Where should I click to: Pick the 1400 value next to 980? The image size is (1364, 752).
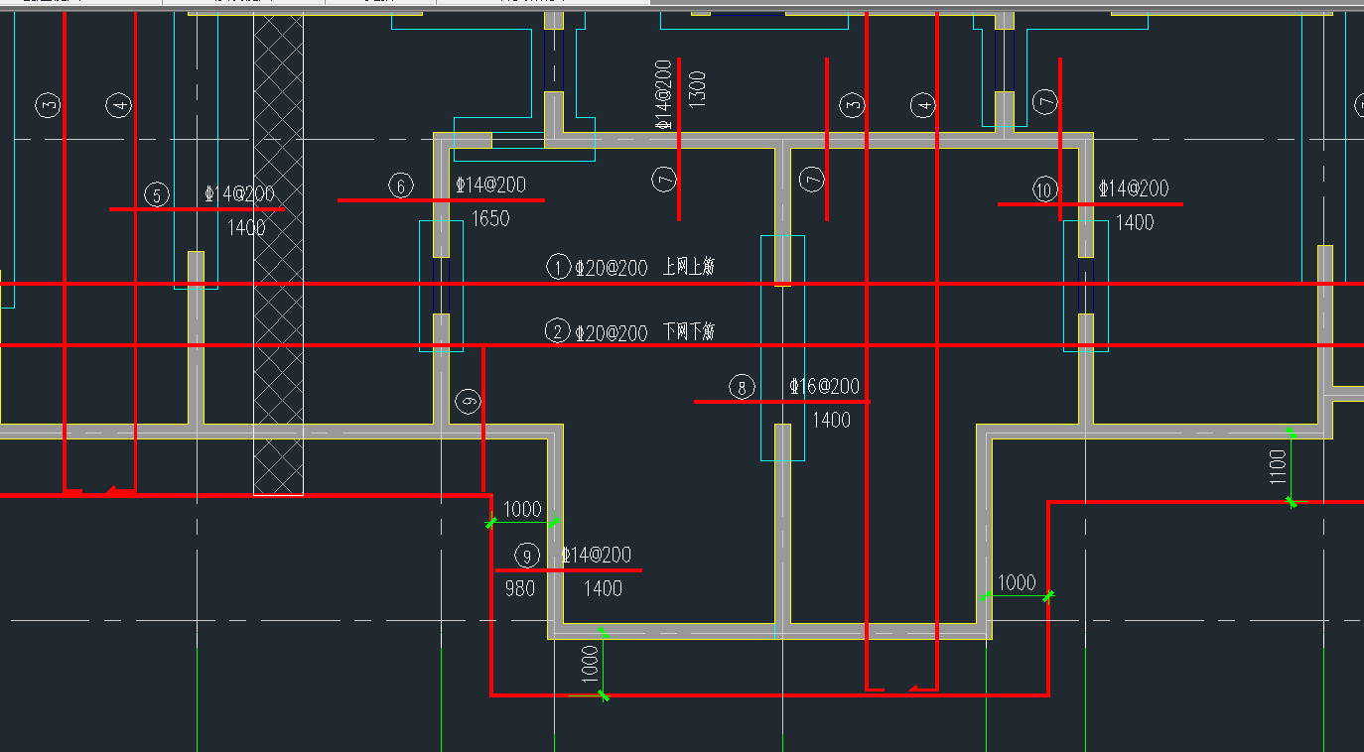click(x=603, y=588)
